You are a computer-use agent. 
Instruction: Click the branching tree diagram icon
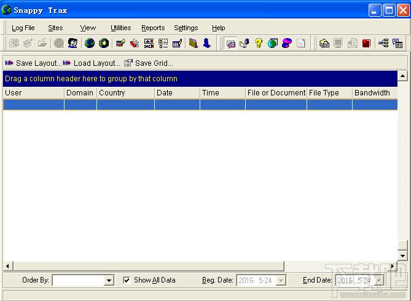[x=383, y=43]
